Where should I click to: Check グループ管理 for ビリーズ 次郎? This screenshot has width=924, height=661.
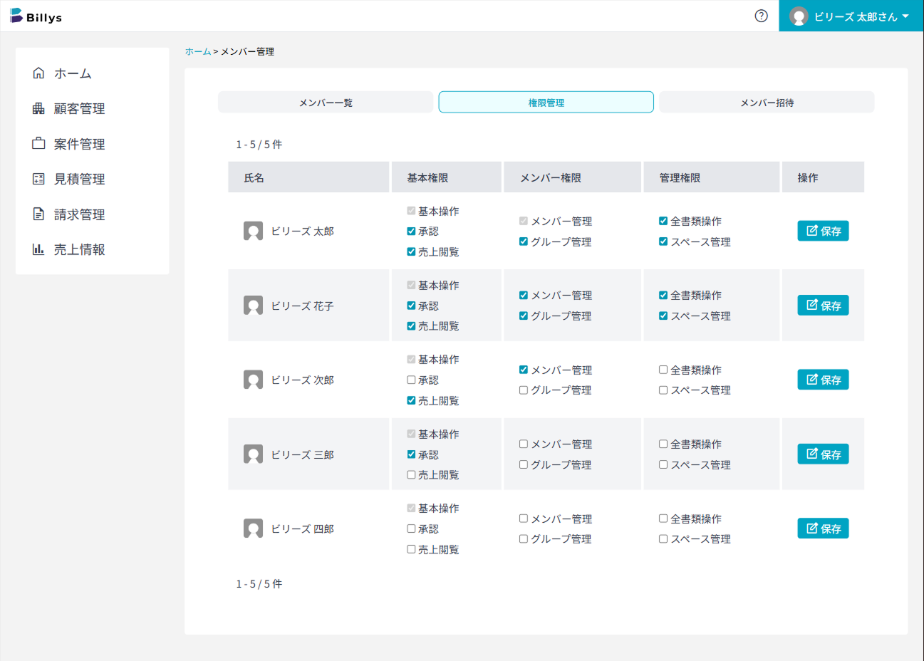coord(524,390)
